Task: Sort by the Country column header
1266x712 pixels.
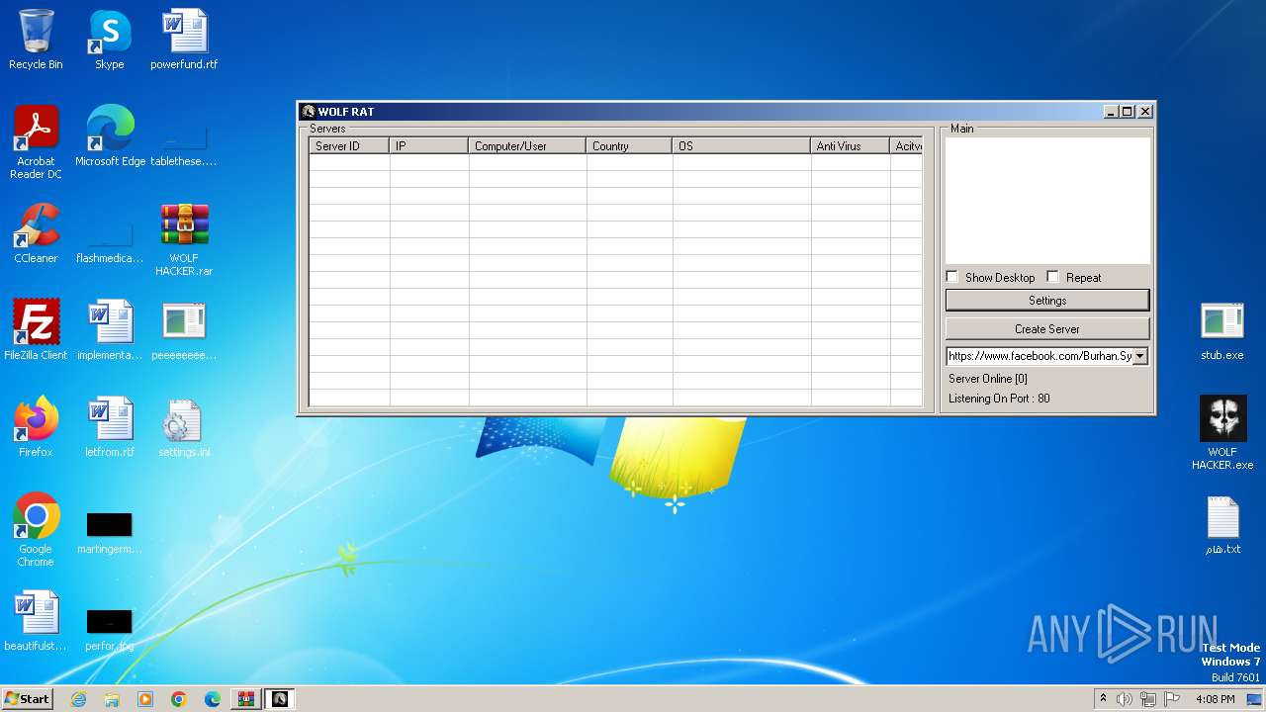Action: click(x=629, y=145)
